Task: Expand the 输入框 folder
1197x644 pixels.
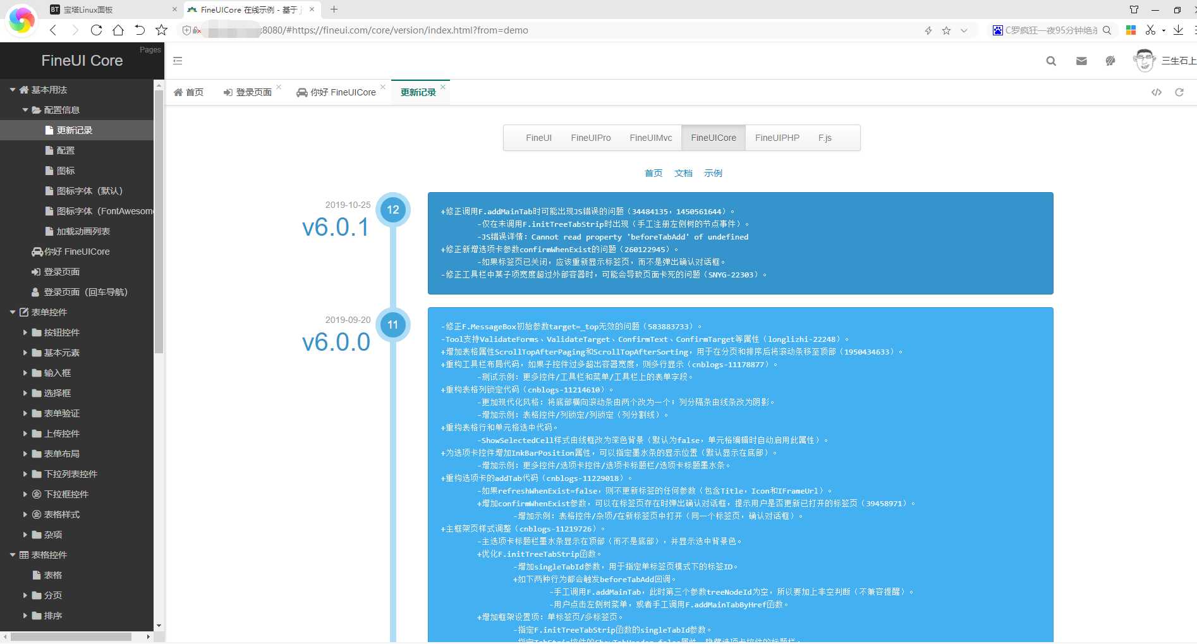Action: point(25,373)
